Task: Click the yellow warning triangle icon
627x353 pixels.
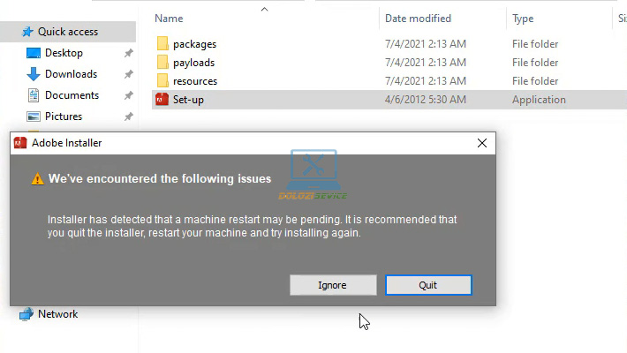Action: coord(38,178)
